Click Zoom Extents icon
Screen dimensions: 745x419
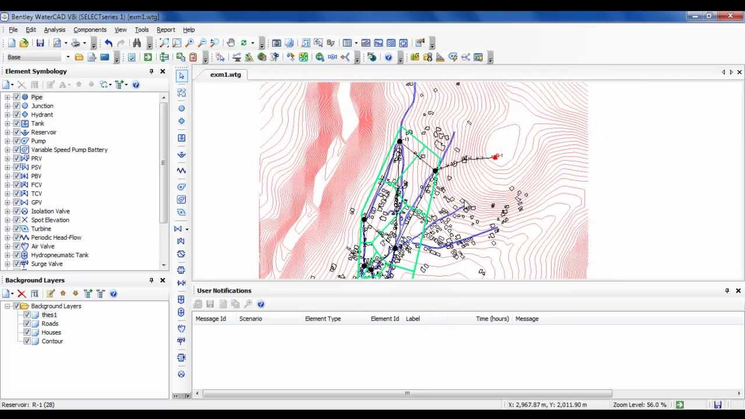tap(164, 43)
